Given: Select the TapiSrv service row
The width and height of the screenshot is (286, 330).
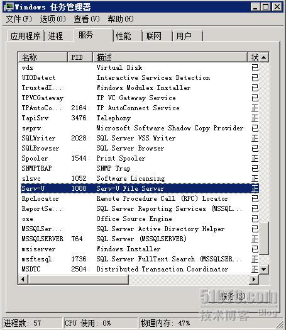Looking at the screenshot, I should 138,118.
